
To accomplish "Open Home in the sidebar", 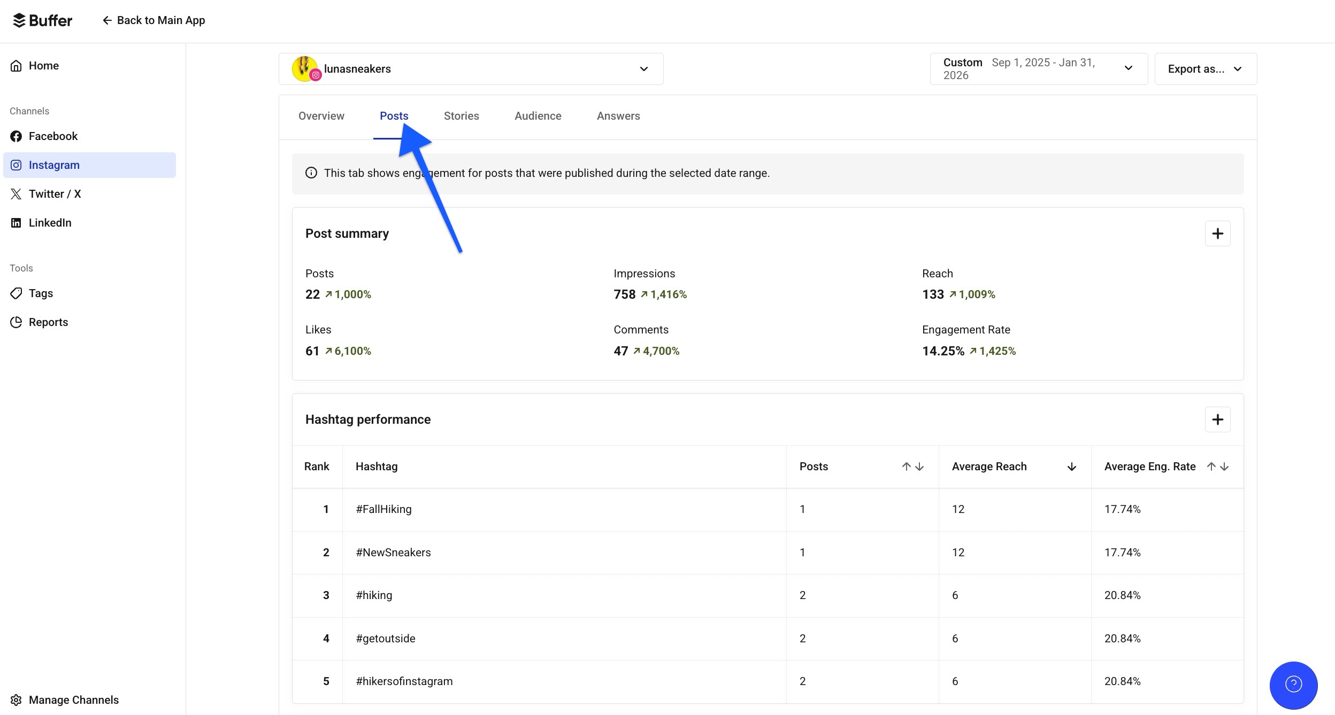I will tap(89, 66).
